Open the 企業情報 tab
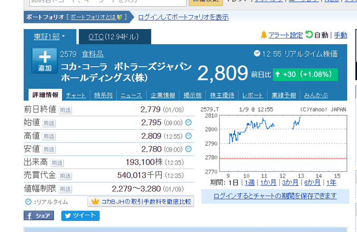Screen dimensions: 357x232 (x=163, y=95)
